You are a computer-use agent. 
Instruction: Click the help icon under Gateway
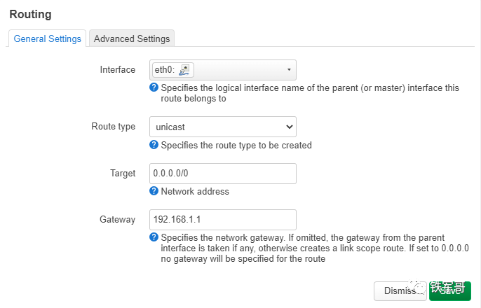pos(154,237)
